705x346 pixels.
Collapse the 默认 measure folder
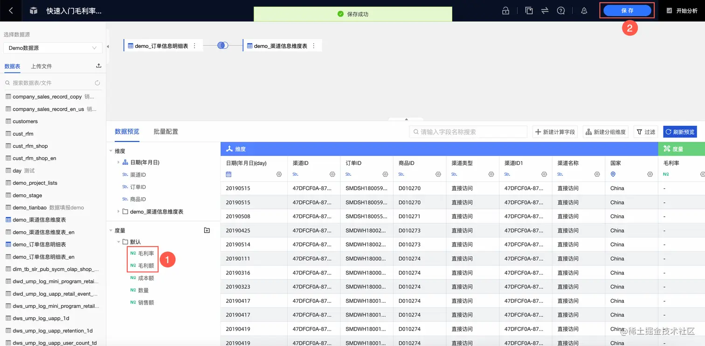tap(118, 242)
